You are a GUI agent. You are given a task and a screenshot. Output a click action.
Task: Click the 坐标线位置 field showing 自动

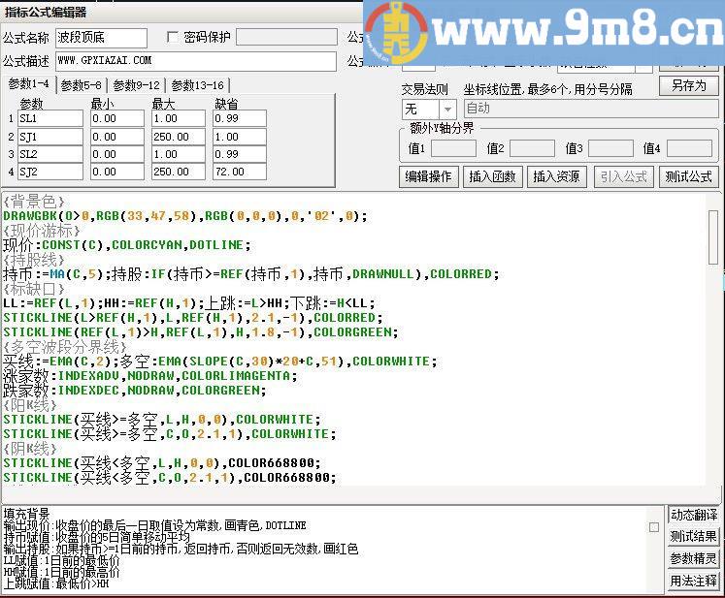pos(591,110)
